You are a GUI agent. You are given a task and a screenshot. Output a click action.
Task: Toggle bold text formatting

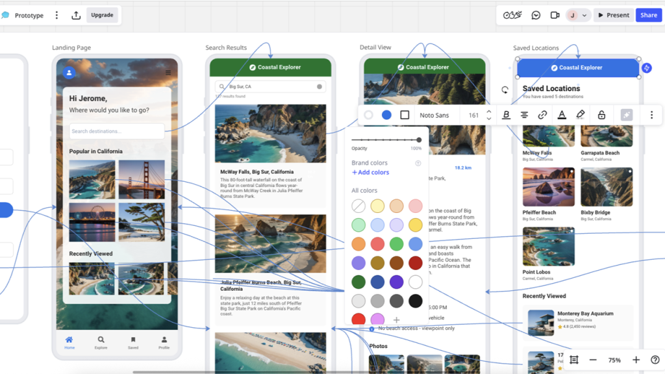pos(506,115)
